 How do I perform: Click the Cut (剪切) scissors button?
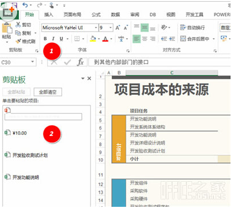(x=24, y=25)
